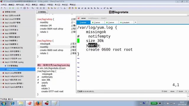Viewport: 189px width, 106px height.
Task: Open the 文件(F) menu
Action: click(x=4, y=5)
